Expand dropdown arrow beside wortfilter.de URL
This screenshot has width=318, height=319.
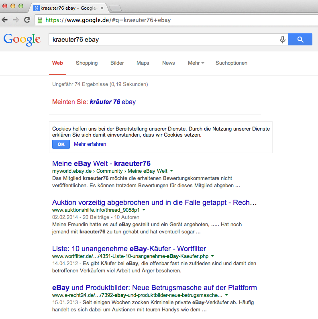tap(212, 256)
